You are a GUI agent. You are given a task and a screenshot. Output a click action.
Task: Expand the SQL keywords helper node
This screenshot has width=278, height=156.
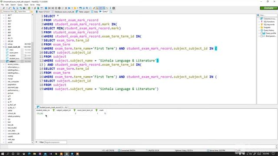tap(259, 25)
